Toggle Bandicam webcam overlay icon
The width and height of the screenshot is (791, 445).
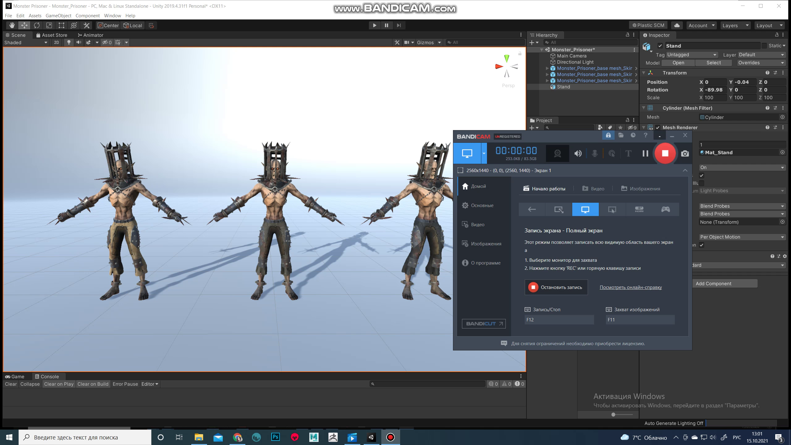[557, 154]
